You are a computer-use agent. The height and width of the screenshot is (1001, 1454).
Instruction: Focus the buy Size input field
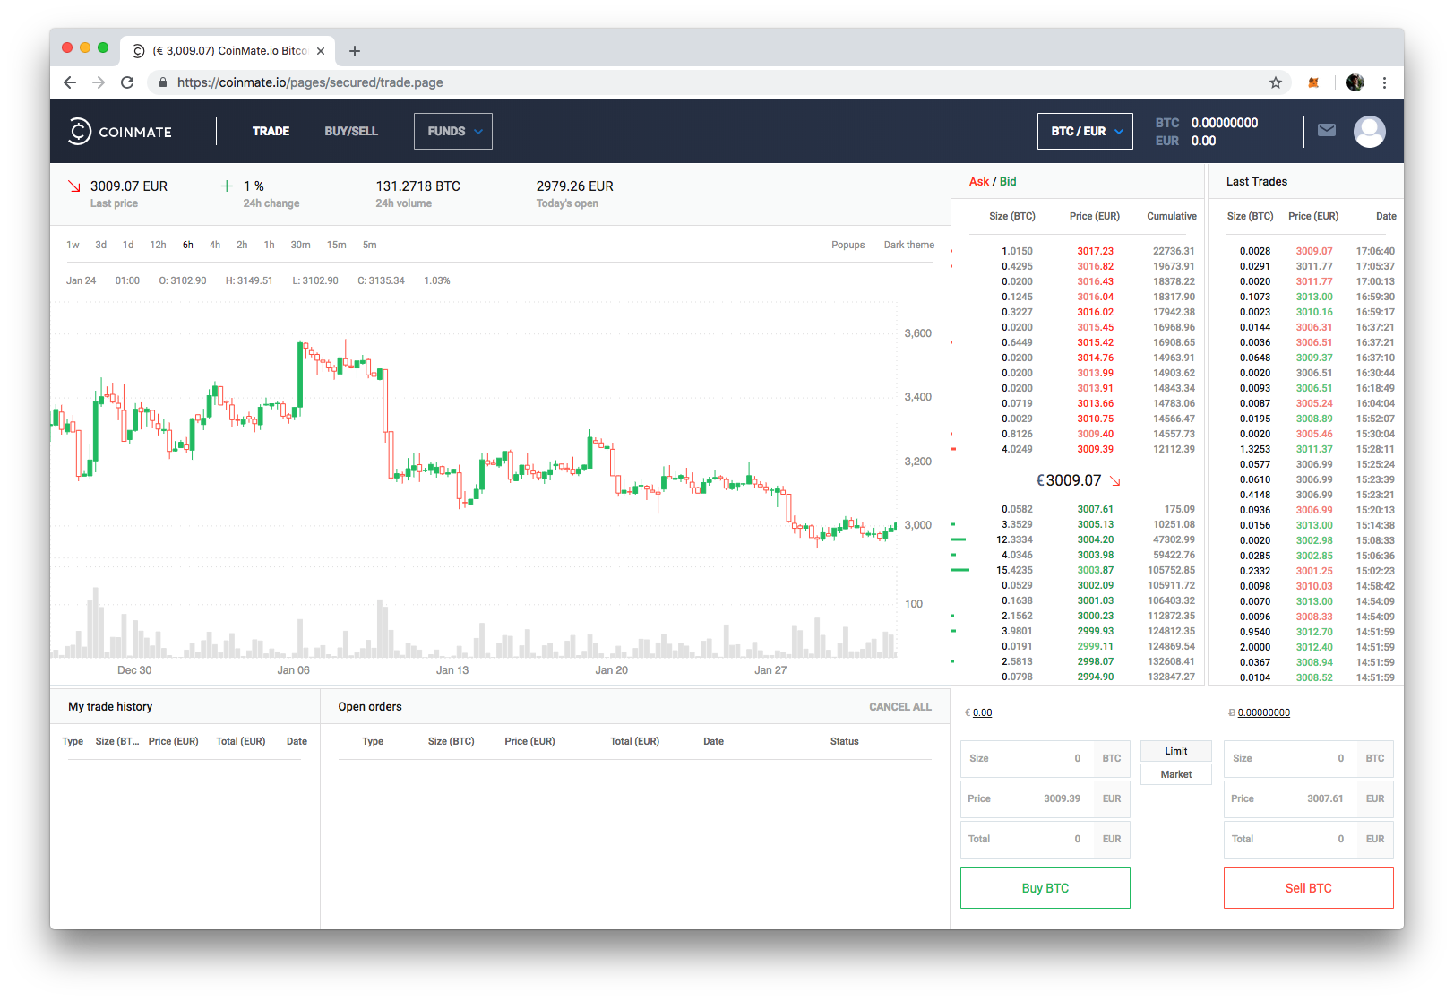pos(1045,758)
